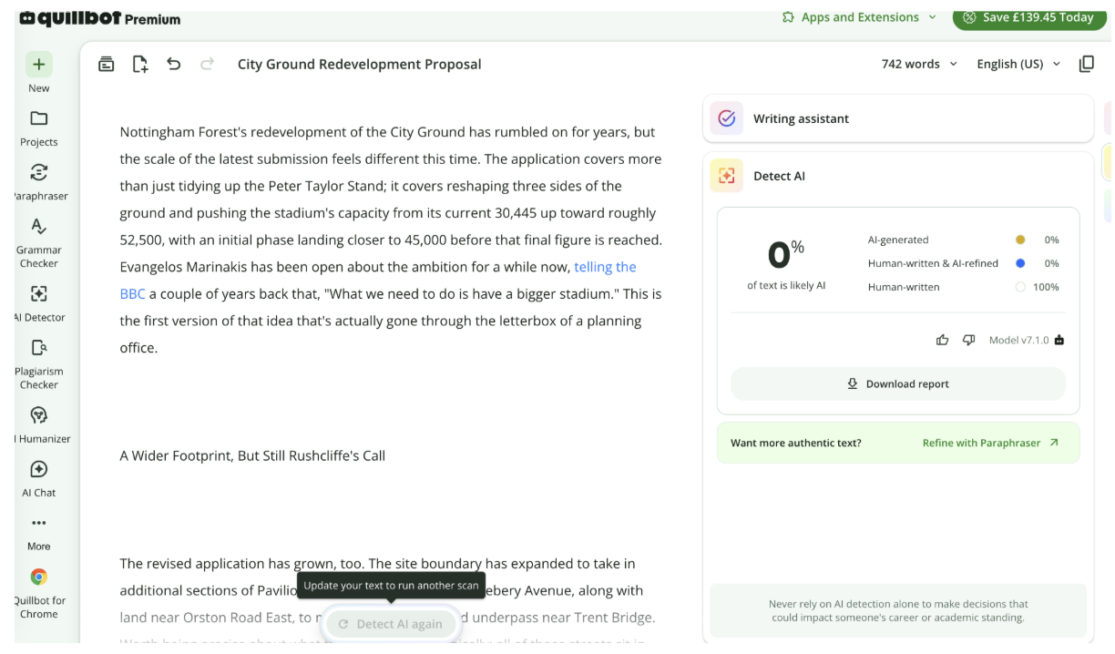Undo the last edit
1115x654 pixels.
point(173,64)
